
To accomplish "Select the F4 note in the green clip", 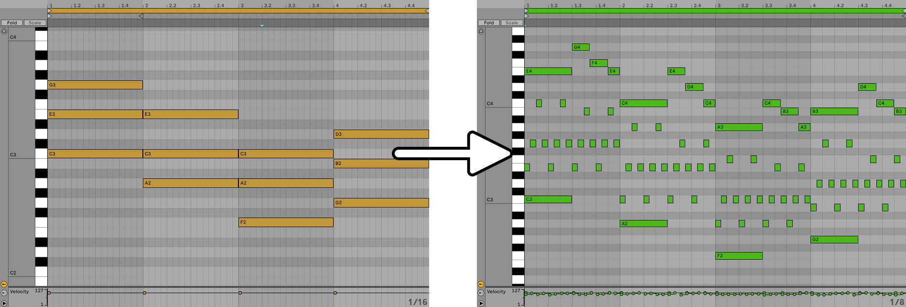I will coord(599,63).
